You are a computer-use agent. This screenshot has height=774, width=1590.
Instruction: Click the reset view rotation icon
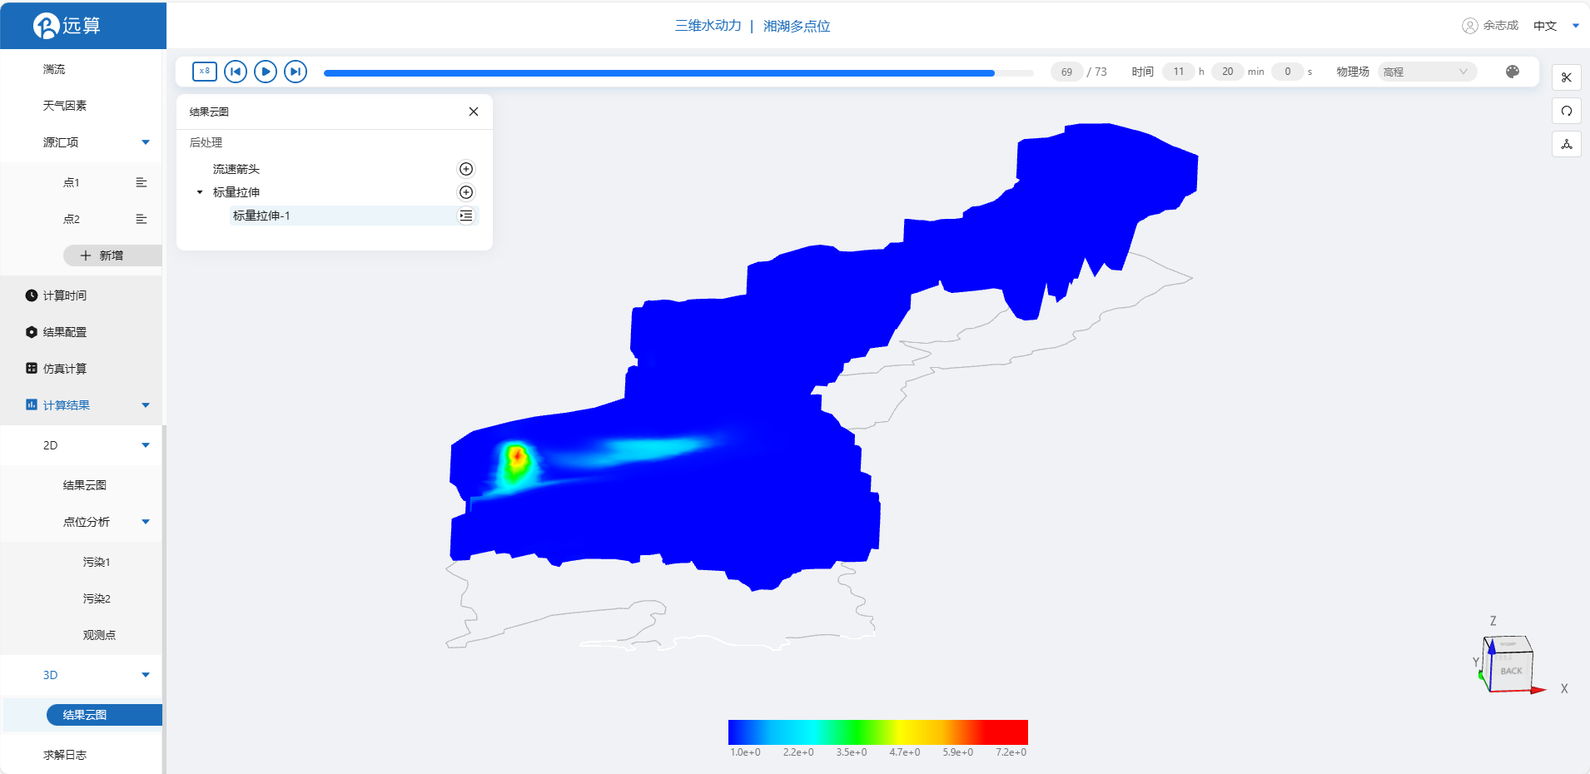click(x=1567, y=111)
